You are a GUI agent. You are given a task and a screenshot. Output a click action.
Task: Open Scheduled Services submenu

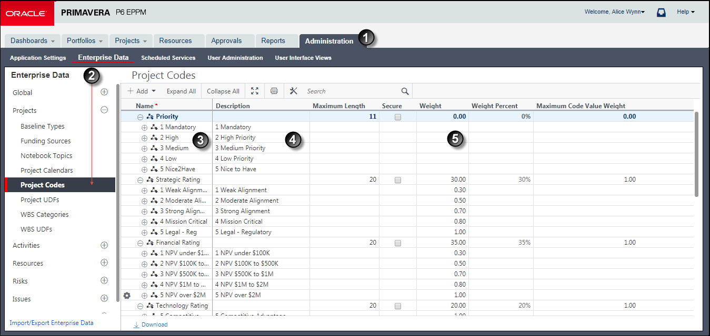[168, 58]
